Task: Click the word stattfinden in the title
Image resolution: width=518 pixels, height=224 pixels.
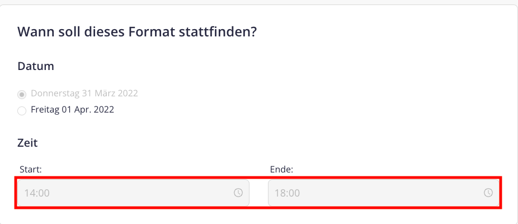Action: coord(215,32)
